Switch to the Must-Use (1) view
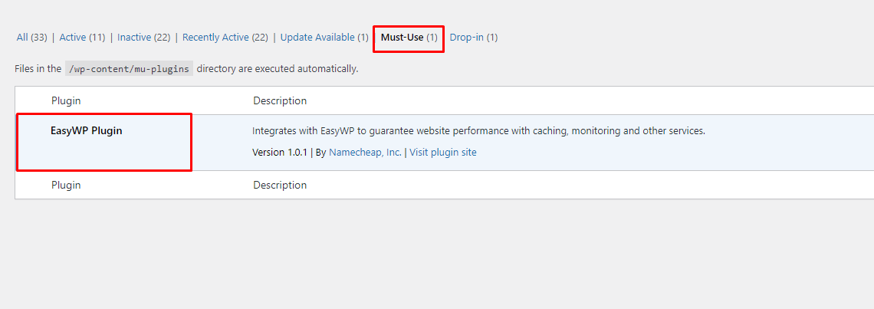The height and width of the screenshot is (309, 874). pos(409,38)
